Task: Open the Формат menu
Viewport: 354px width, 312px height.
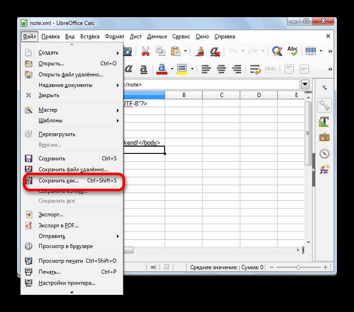Action: [x=115, y=36]
